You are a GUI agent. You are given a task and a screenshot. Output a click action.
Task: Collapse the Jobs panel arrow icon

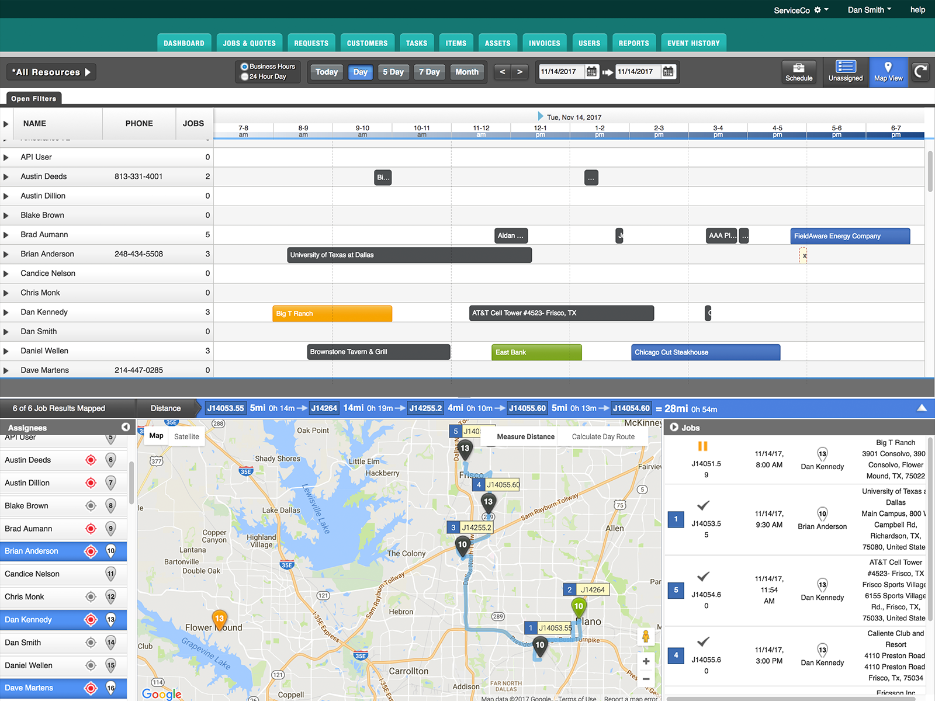tap(674, 427)
